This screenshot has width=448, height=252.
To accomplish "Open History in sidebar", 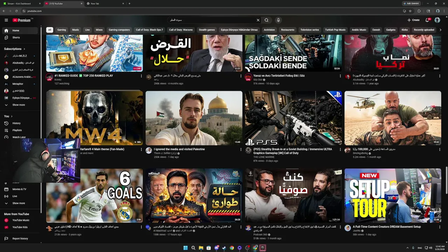I will (20, 123).
